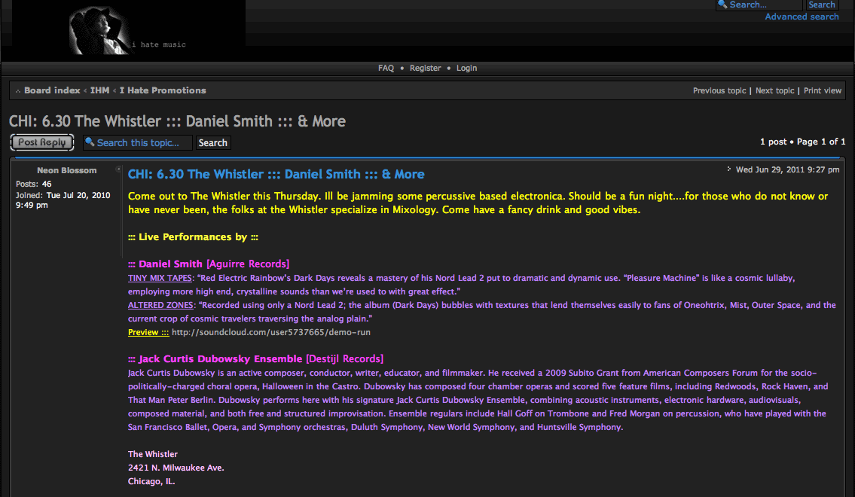Go to Next topic
The image size is (855, 497).
(775, 90)
